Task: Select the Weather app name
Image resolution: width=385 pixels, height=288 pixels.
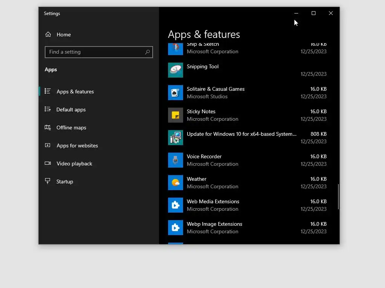Action: click(196, 179)
